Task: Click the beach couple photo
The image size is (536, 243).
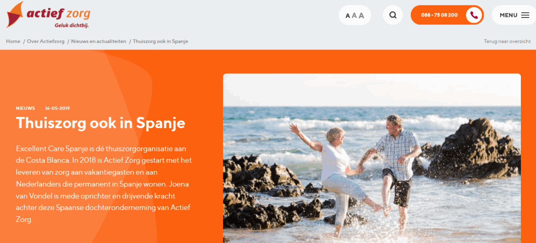Action: pyautogui.click(x=372, y=158)
